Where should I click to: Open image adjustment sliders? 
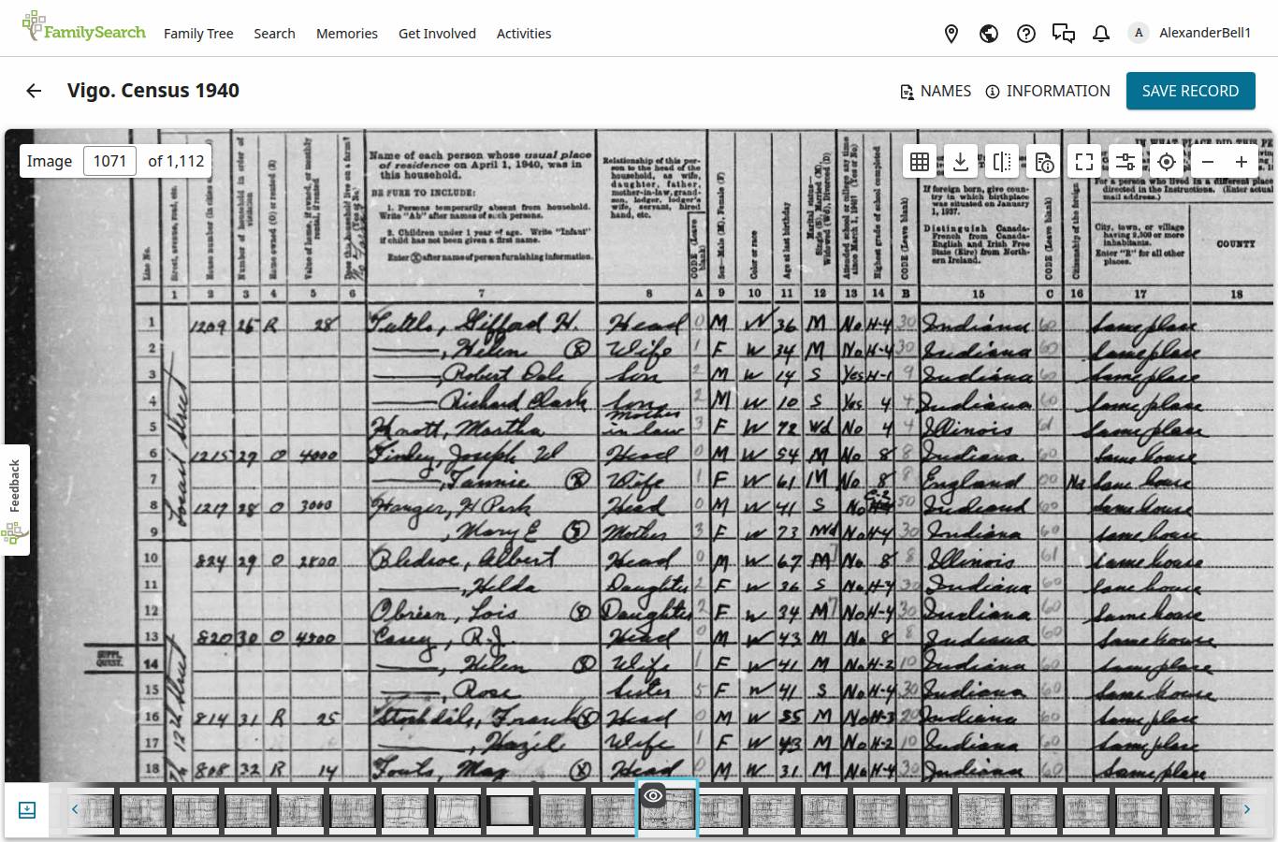click(x=1126, y=161)
